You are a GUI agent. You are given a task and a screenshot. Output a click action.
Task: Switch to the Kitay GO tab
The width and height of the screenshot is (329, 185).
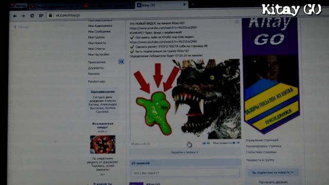point(161,5)
